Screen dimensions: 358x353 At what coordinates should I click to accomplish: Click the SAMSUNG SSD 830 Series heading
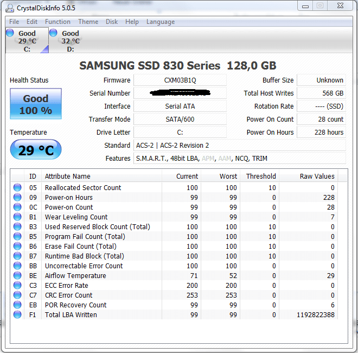point(177,66)
